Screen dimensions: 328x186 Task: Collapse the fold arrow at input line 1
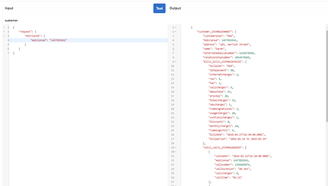coord(4,28)
